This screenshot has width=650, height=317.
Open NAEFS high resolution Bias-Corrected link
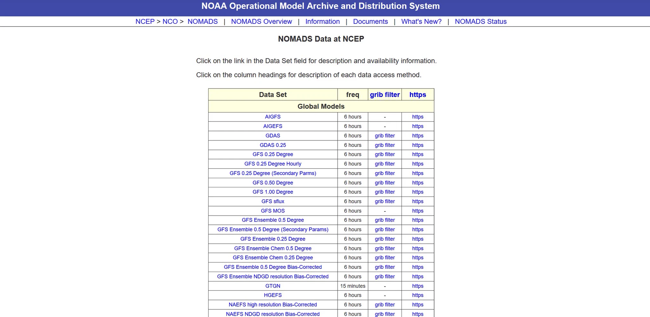click(273, 305)
